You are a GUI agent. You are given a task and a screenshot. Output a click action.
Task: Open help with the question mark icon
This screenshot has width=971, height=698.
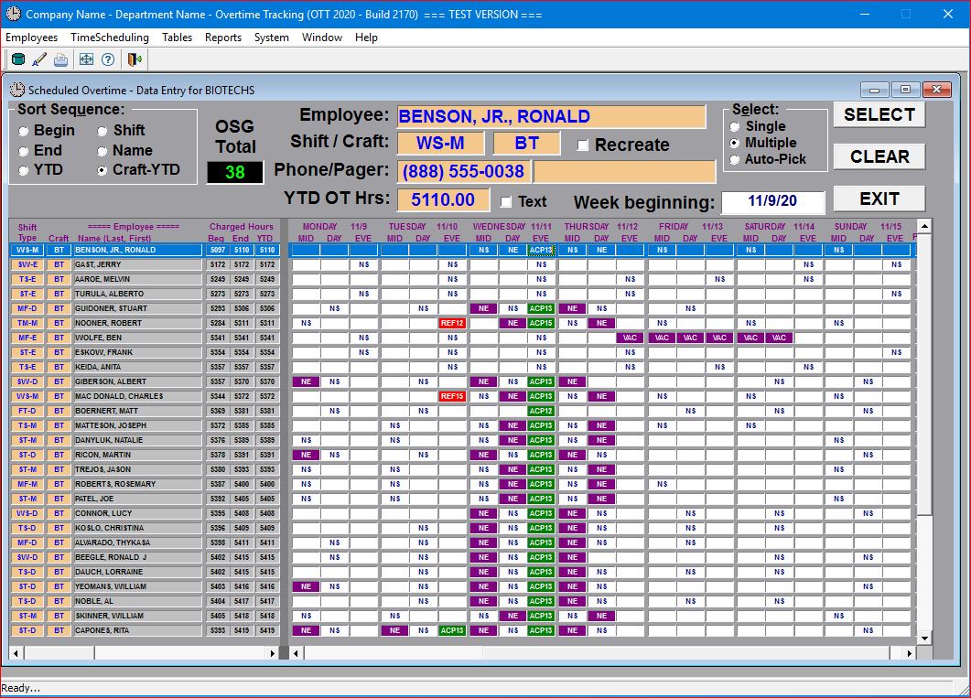coord(108,60)
